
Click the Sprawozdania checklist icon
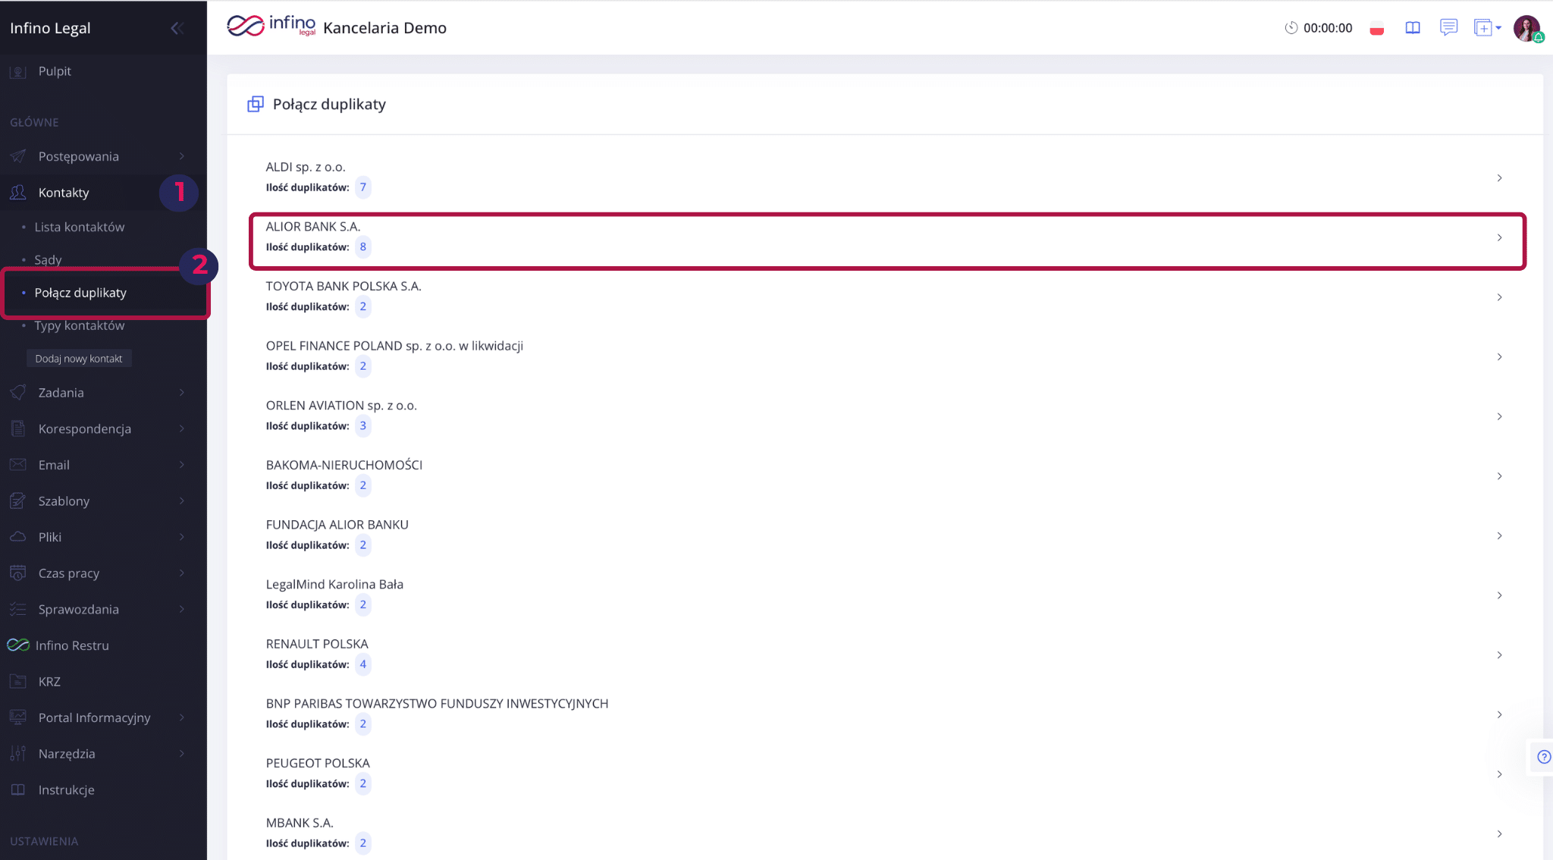[18, 609]
